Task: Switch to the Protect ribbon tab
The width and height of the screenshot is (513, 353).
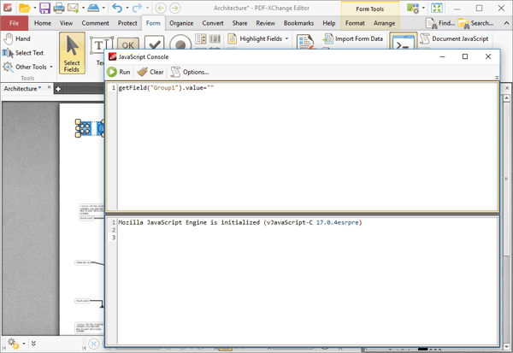Action: 127,23
